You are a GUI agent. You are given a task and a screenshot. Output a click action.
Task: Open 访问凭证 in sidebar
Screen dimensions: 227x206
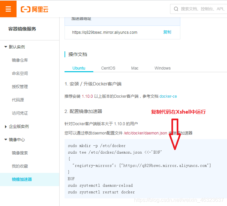(x=20, y=113)
